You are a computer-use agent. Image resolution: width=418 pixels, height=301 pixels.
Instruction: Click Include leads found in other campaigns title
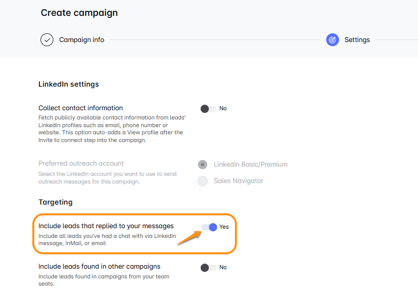(99, 267)
